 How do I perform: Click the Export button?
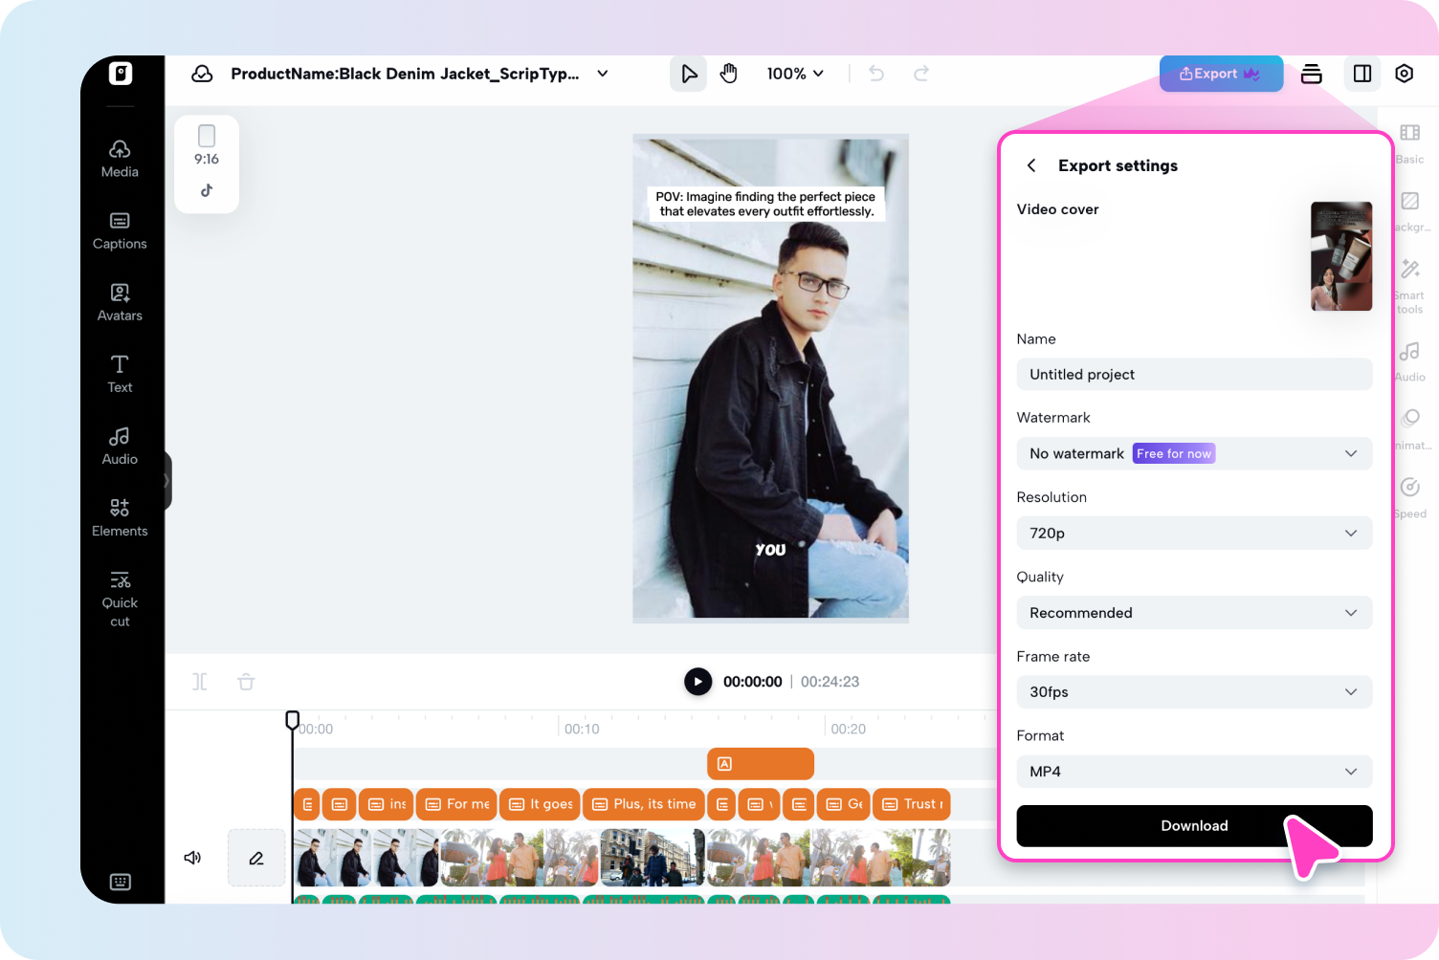(1220, 74)
